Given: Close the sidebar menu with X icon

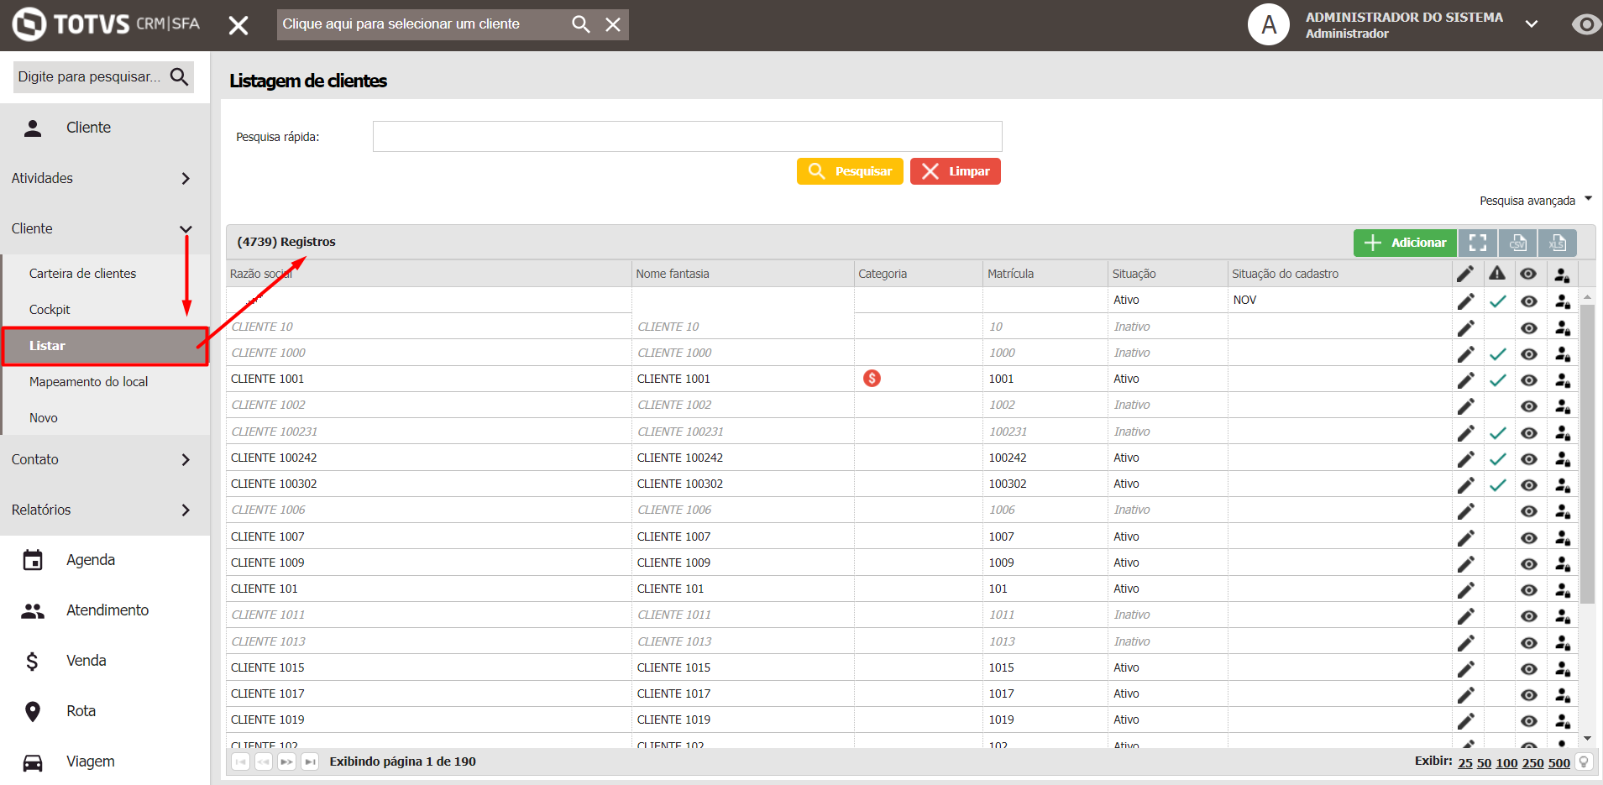Looking at the screenshot, I should [x=238, y=25].
